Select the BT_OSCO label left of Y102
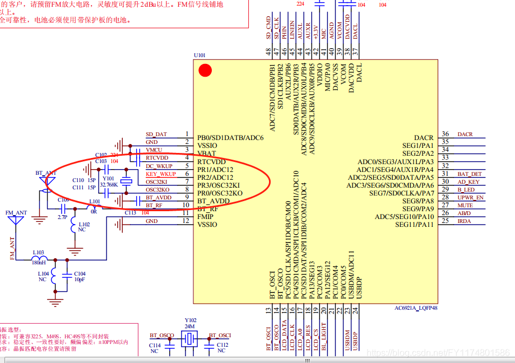This screenshot has height=363, width=515. tap(161, 336)
